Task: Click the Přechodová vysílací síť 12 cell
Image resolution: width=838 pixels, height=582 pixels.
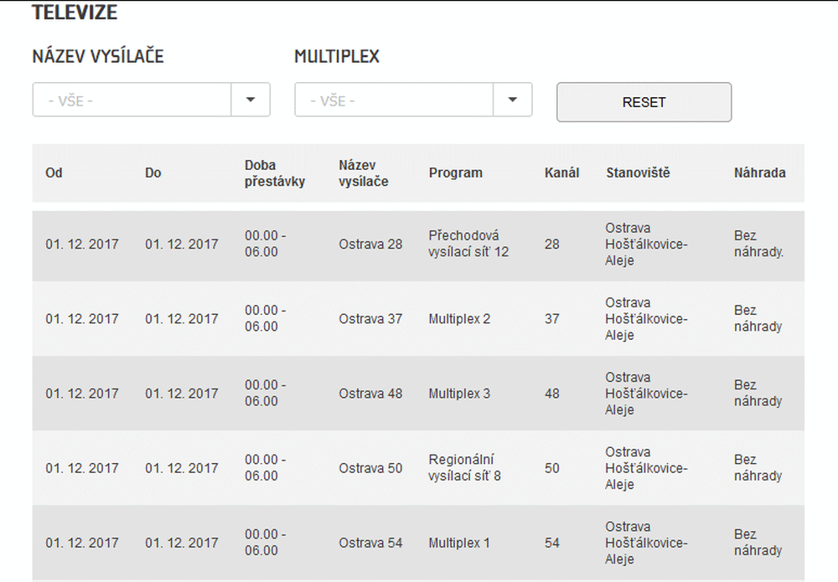Action: pyautogui.click(x=468, y=244)
